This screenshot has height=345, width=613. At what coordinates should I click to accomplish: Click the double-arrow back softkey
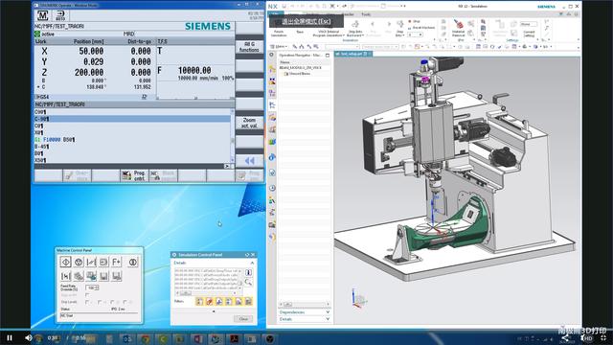click(x=249, y=161)
